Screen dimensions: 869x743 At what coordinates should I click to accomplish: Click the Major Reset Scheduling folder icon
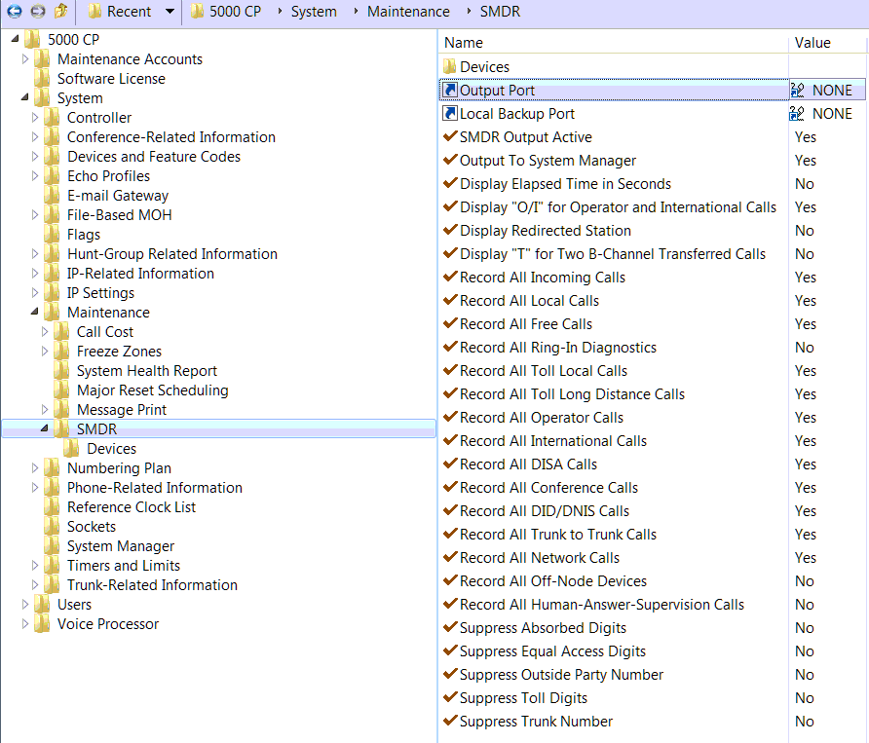(x=61, y=390)
